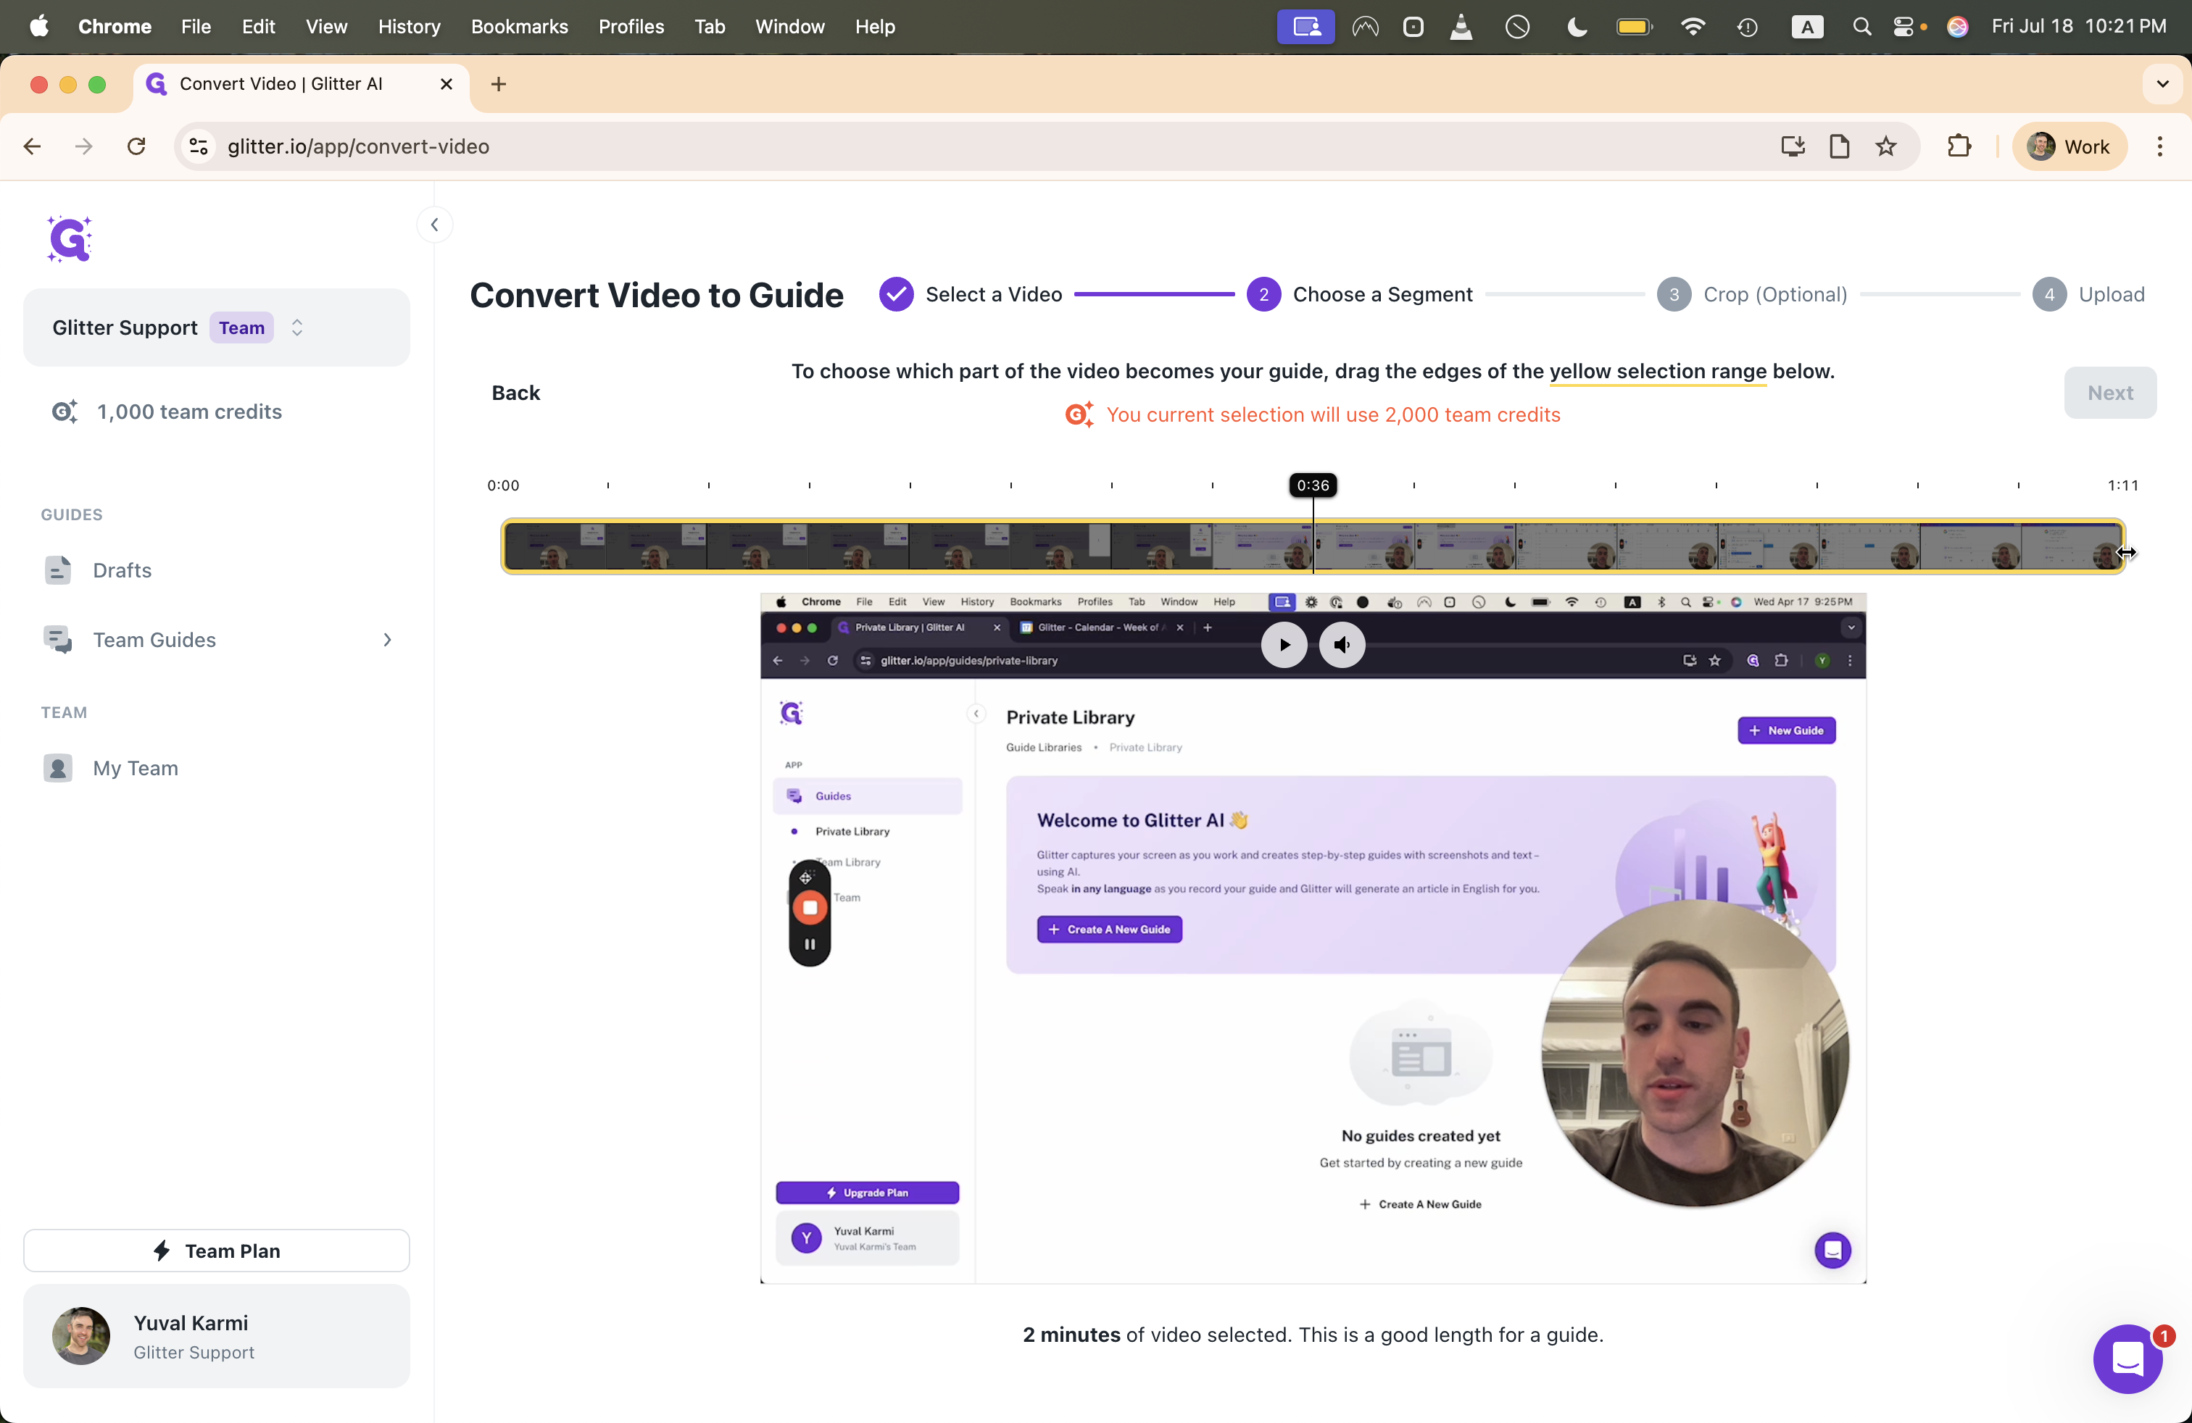Viewport: 2192px width, 1423px height.
Task: Open the Chrome extensions puzzle icon
Action: [x=1959, y=146]
